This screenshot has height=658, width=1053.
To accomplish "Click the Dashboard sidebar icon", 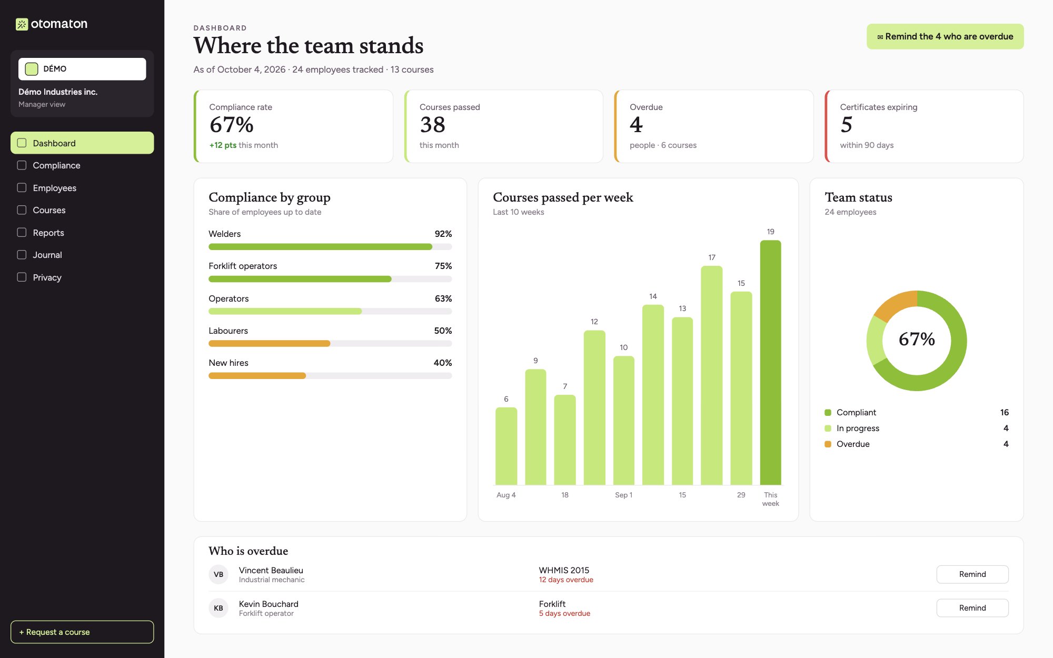I will 22,143.
